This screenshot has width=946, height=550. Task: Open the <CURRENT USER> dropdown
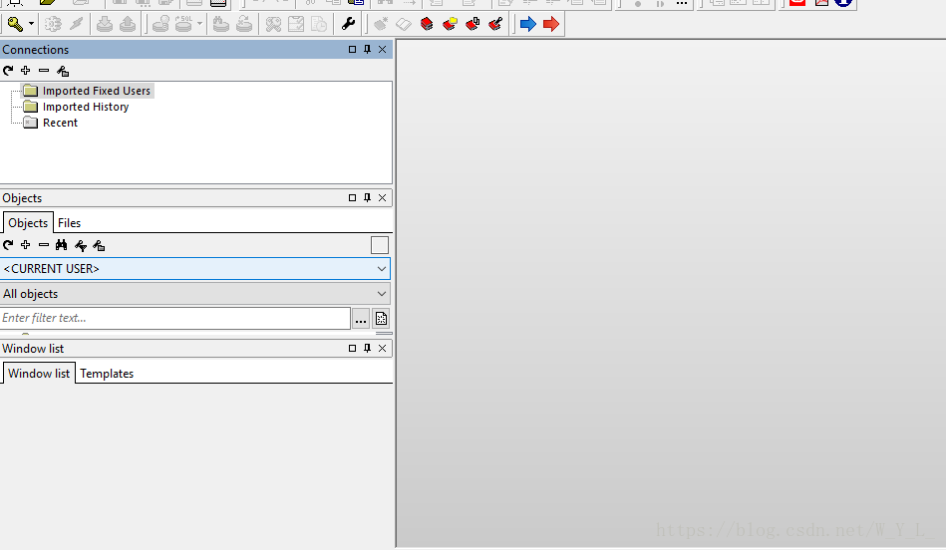pyautogui.click(x=195, y=269)
